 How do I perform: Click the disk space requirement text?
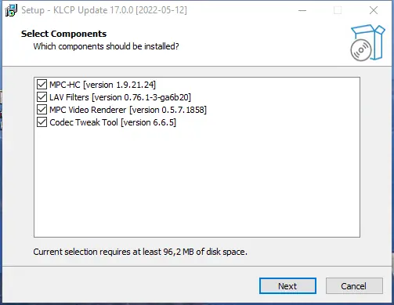140,252
